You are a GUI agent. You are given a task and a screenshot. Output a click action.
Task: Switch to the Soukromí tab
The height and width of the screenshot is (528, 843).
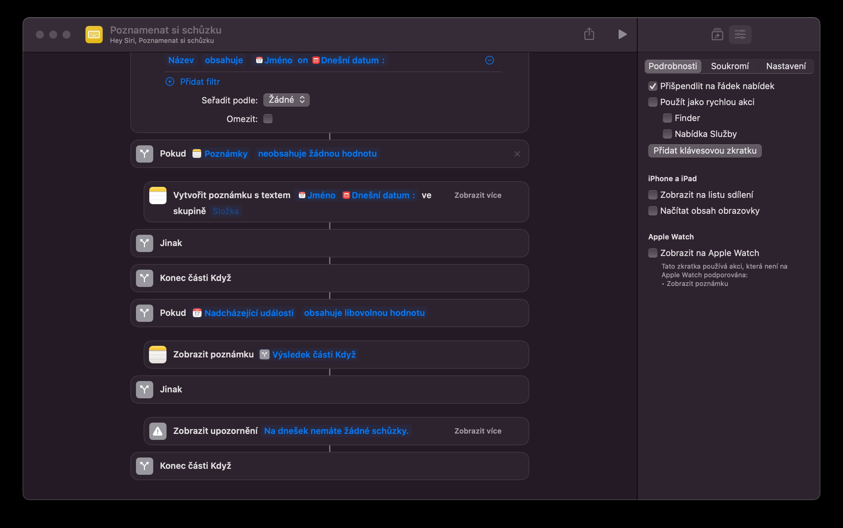click(730, 66)
